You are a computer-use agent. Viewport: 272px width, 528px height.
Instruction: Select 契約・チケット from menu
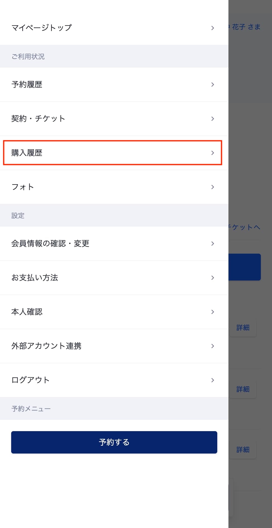[114, 119]
